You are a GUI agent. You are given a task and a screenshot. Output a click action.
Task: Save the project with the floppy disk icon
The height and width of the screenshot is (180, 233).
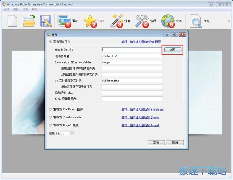46,21
